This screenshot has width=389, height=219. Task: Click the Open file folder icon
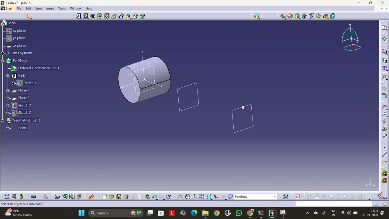[112, 196]
